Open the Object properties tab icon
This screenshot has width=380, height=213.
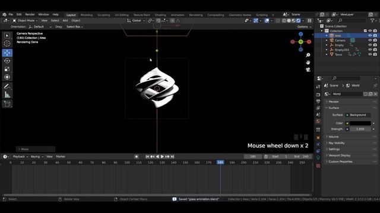[x=318, y=137]
